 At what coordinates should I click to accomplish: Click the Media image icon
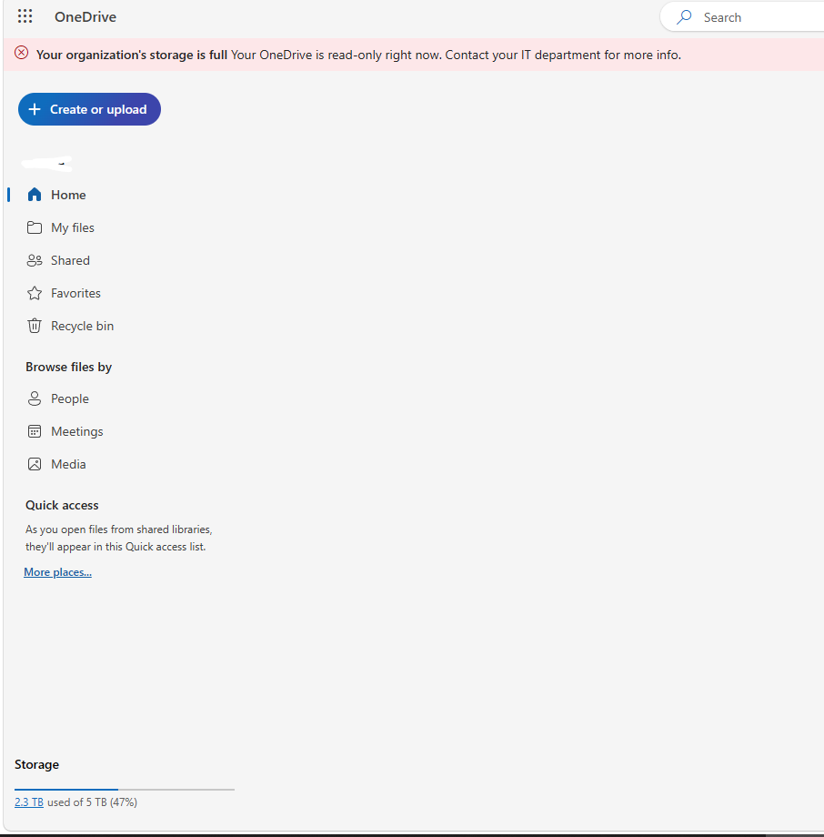tap(35, 464)
